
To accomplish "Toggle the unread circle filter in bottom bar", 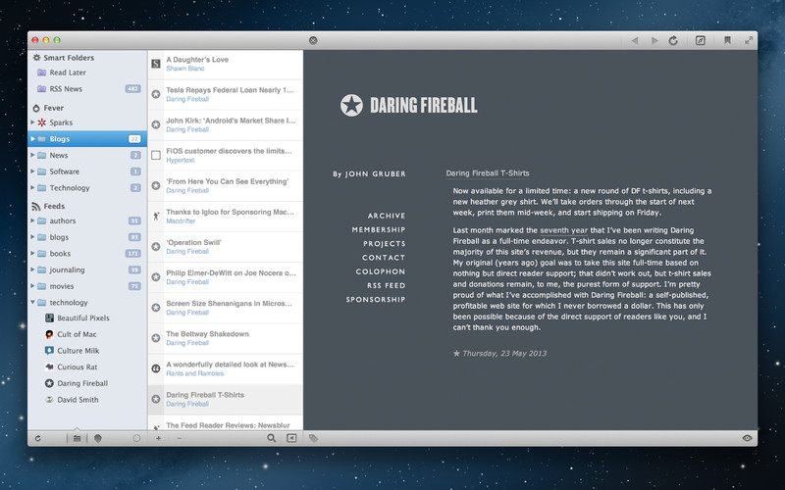I will point(136,438).
